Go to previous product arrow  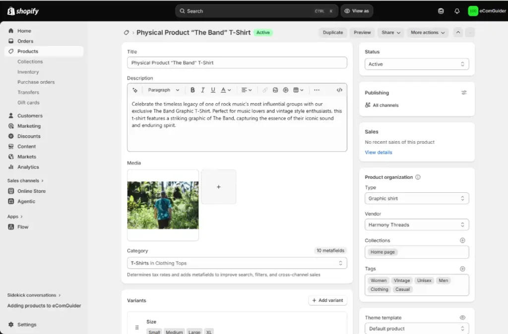[x=458, y=32]
